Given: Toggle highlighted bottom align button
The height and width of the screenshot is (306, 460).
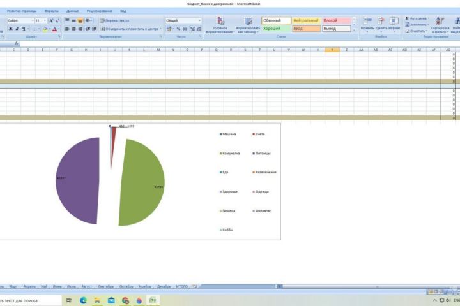Looking at the screenshot, I should (x=80, y=21).
